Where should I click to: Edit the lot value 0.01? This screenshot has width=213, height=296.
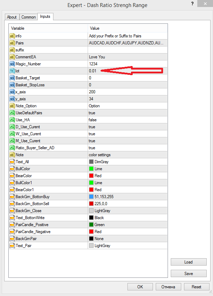(127, 71)
